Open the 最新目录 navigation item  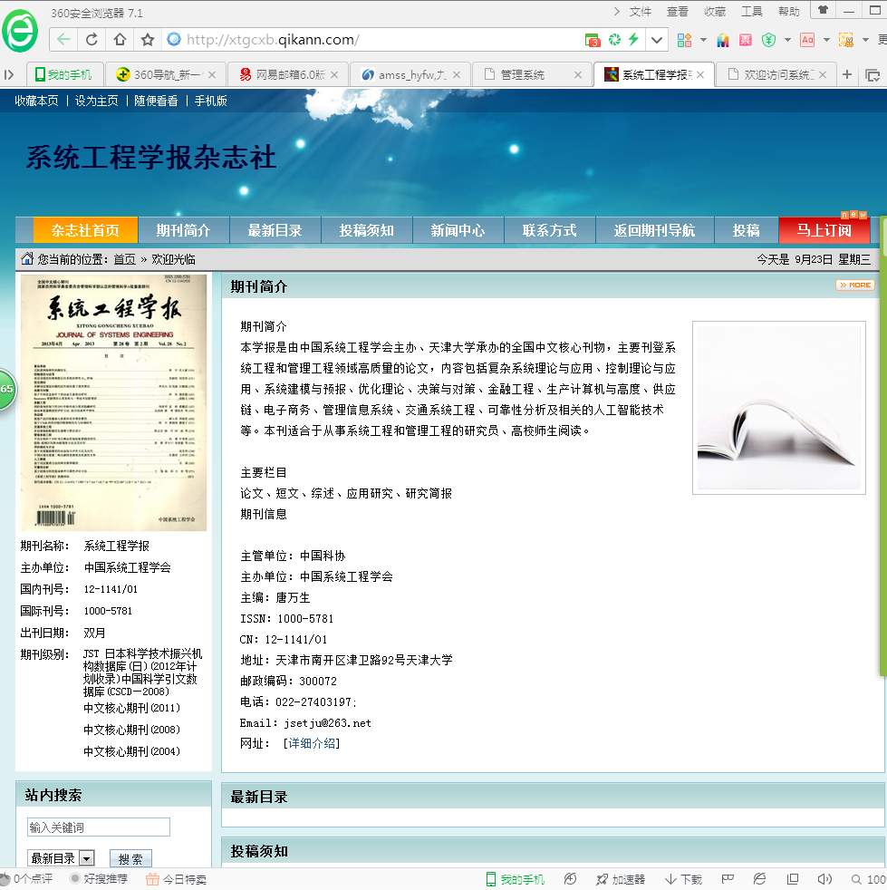tap(275, 230)
